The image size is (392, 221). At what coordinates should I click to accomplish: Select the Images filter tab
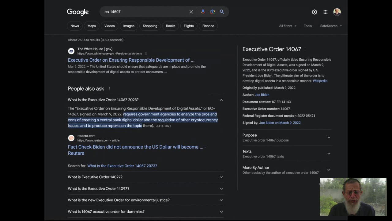coord(129,26)
